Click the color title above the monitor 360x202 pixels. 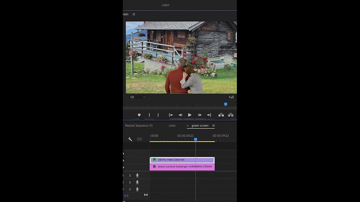(165, 5)
